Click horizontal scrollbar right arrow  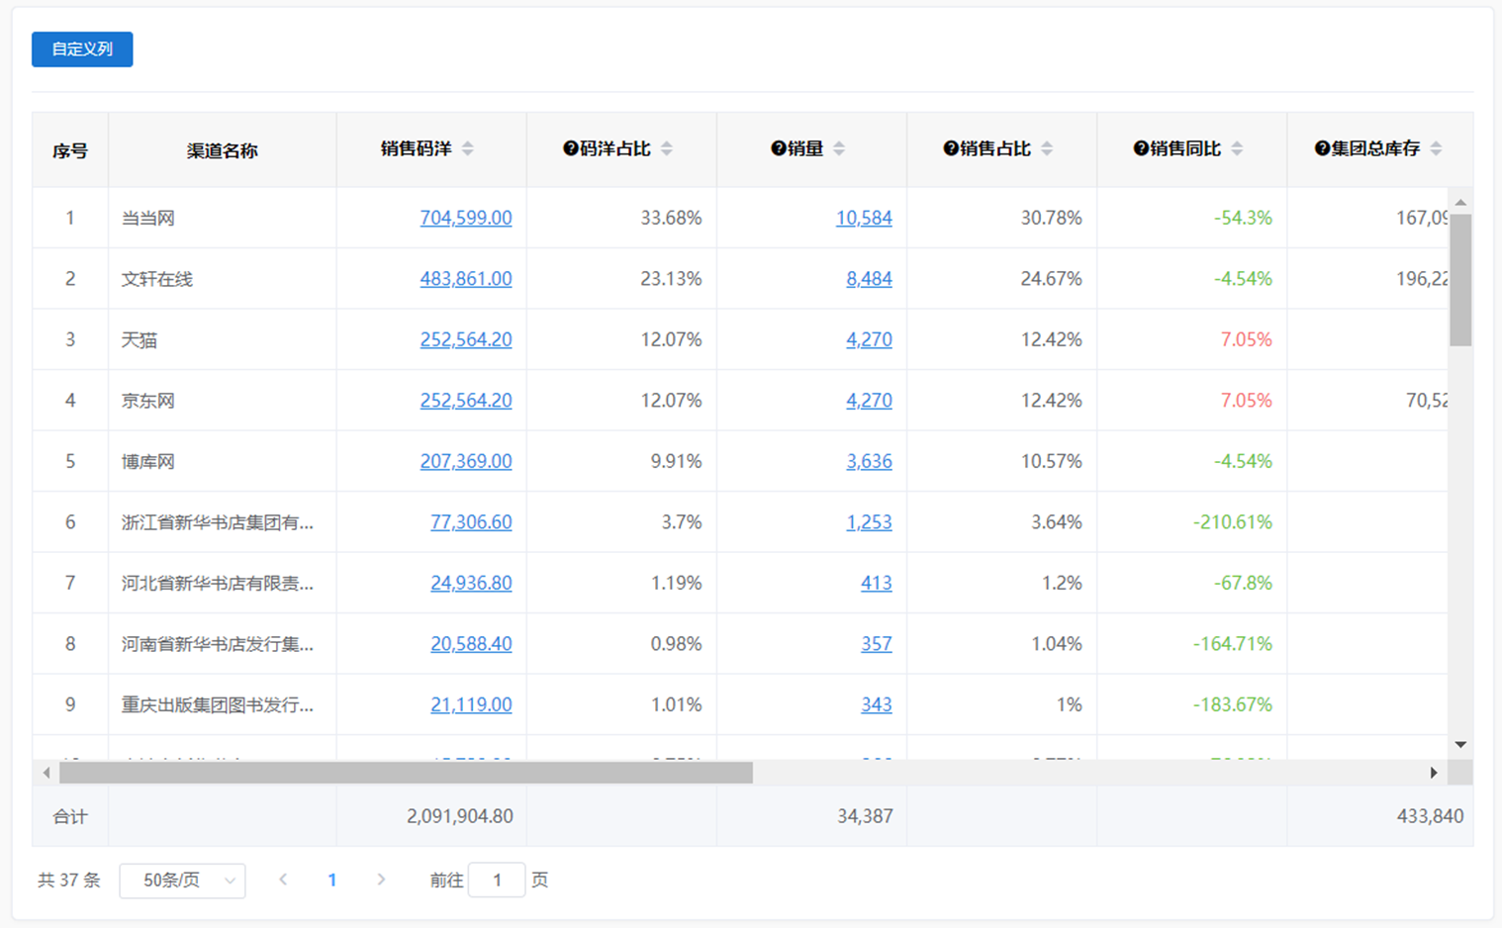1433,773
